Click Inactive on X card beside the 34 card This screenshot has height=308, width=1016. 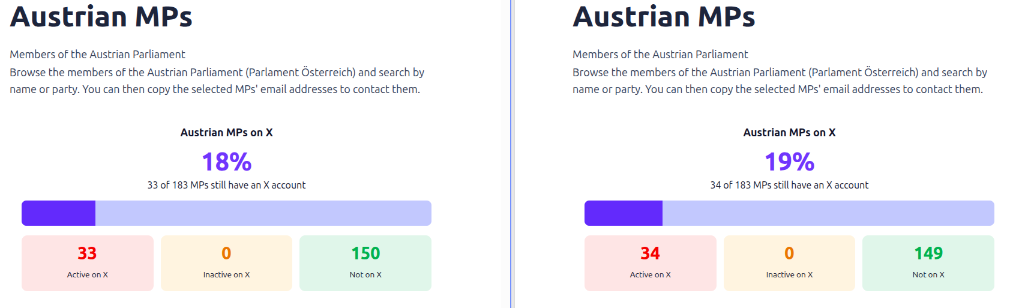click(x=789, y=263)
